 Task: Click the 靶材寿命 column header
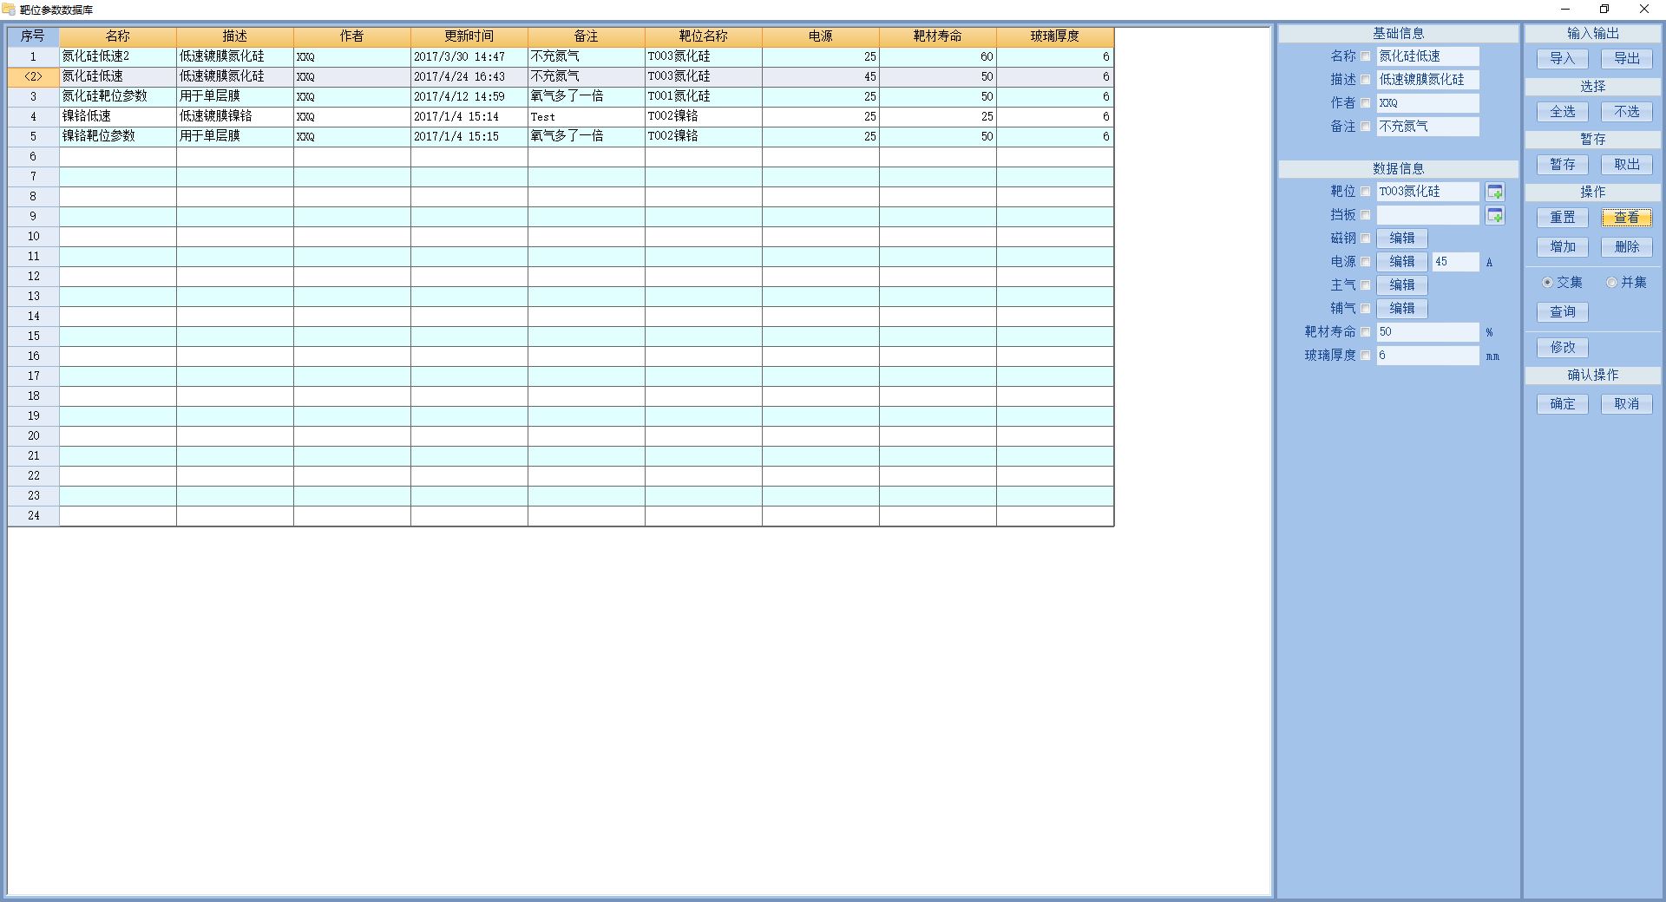pyautogui.click(x=938, y=36)
